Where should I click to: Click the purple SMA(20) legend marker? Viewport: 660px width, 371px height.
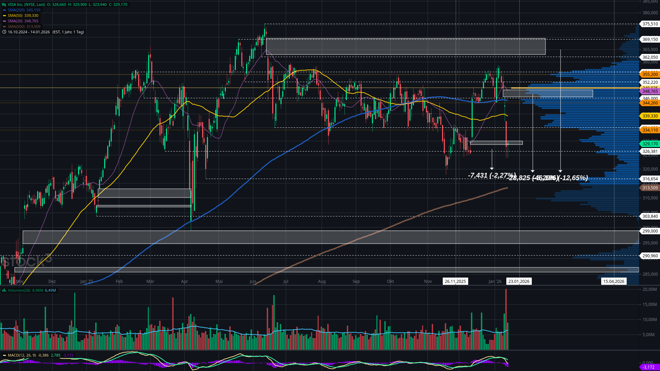pos(4,21)
